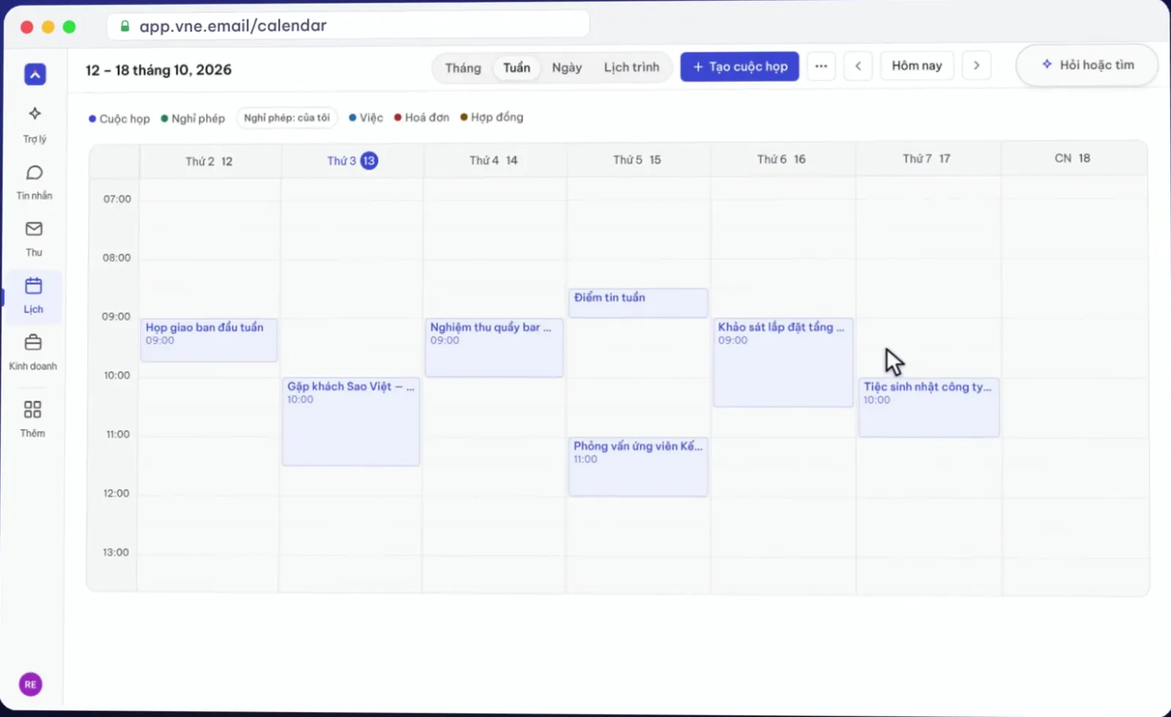Open Điểm tin tuần event
Screen dimensions: 1171x717
pyautogui.click(x=638, y=303)
